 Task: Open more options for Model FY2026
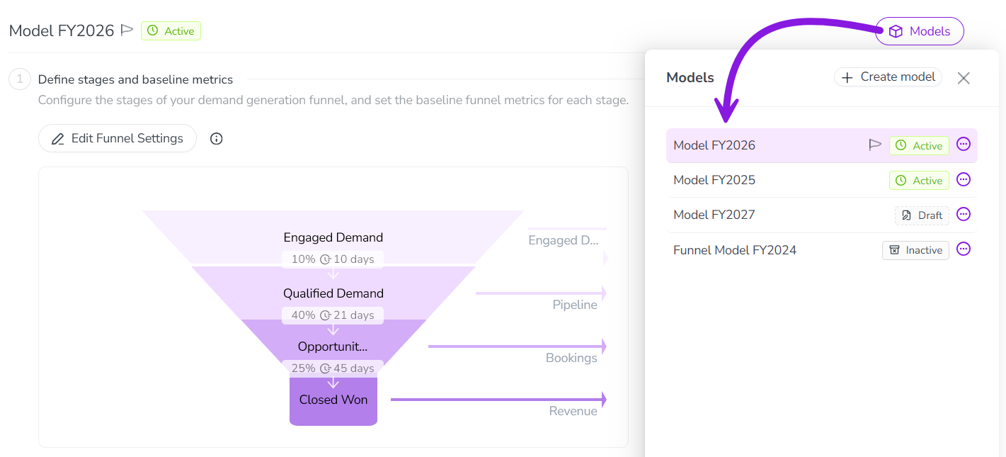click(x=964, y=145)
